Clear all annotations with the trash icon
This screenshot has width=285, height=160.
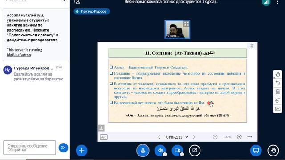click(x=277, y=92)
